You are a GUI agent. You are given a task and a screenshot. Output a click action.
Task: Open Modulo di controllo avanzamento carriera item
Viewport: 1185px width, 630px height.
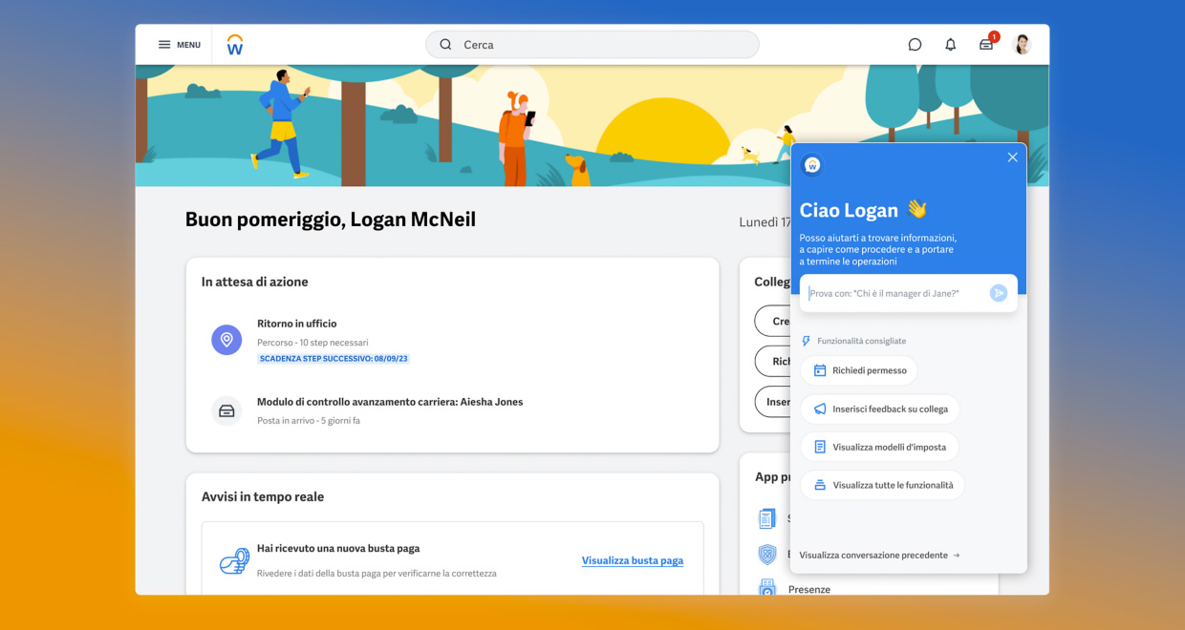(390, 402)
